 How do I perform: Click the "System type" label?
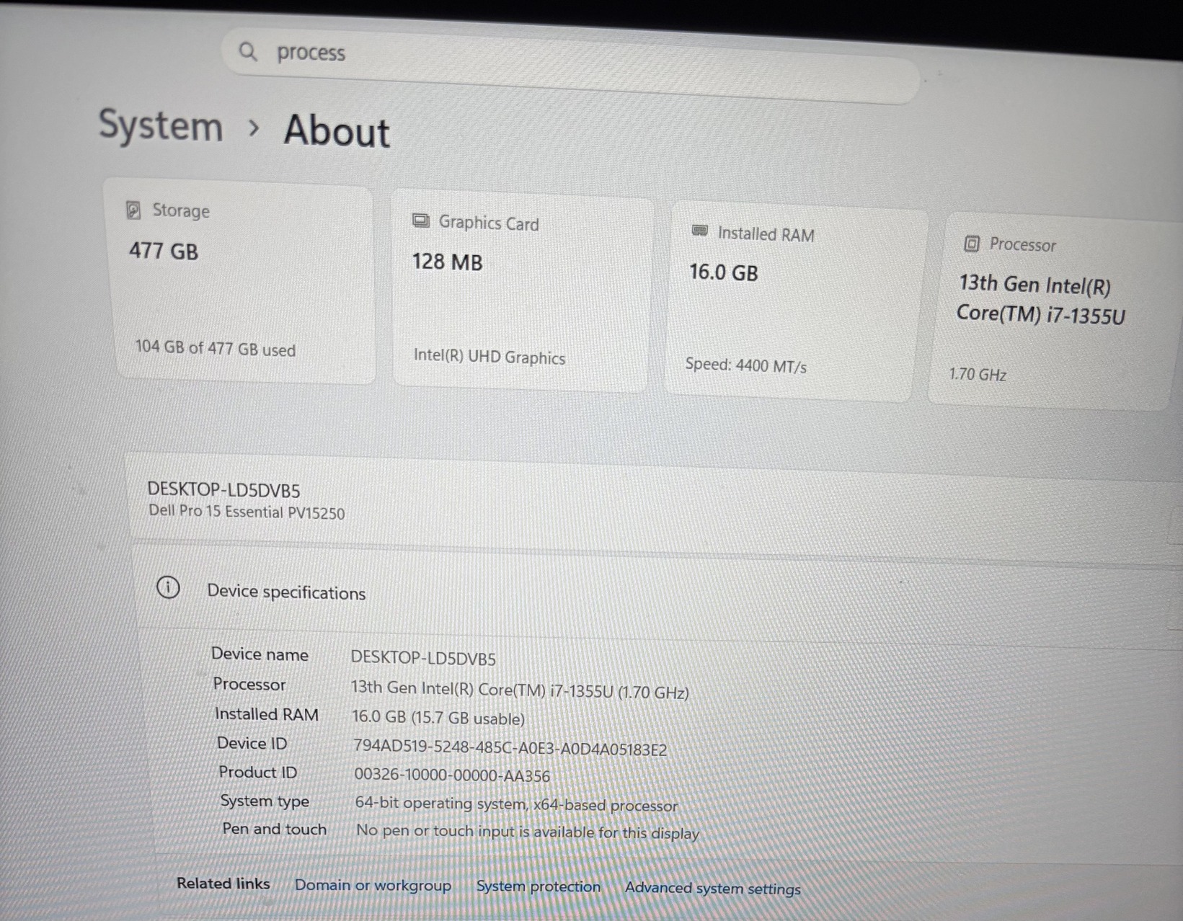click(x=265, y=801)
